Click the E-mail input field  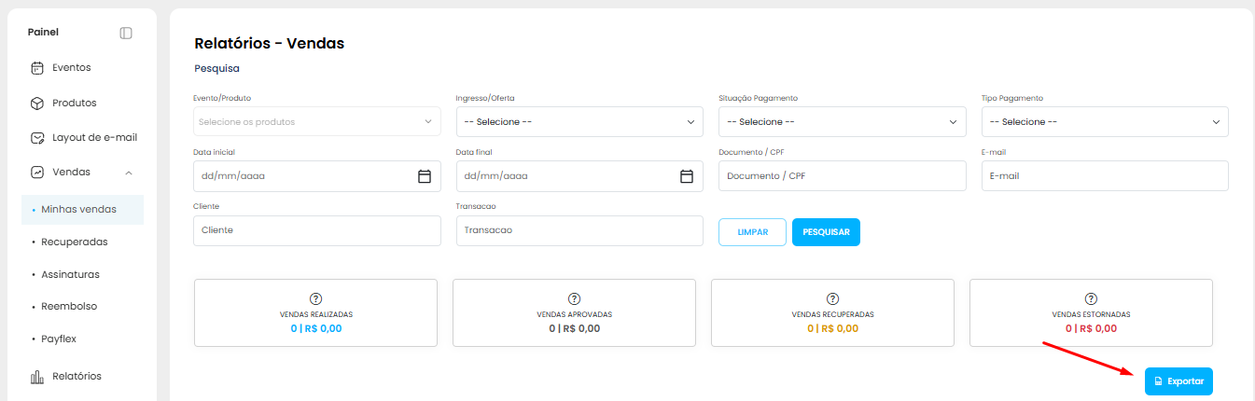[x=1105, y=175]
